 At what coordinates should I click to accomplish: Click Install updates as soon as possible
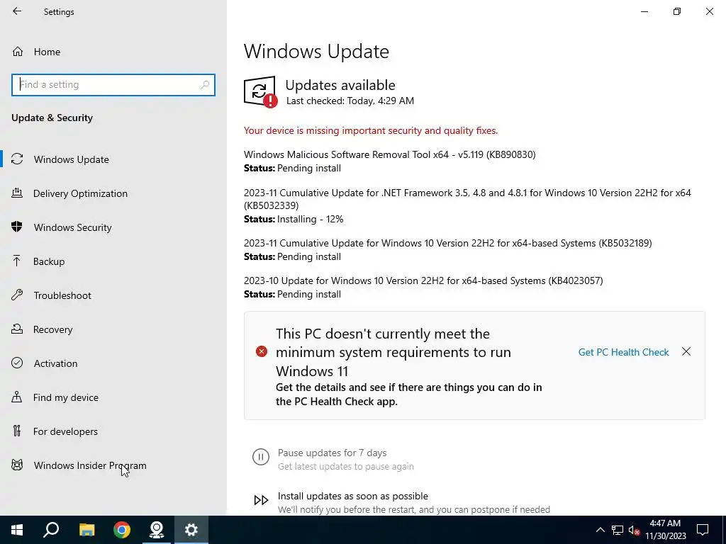pos(353,496)
